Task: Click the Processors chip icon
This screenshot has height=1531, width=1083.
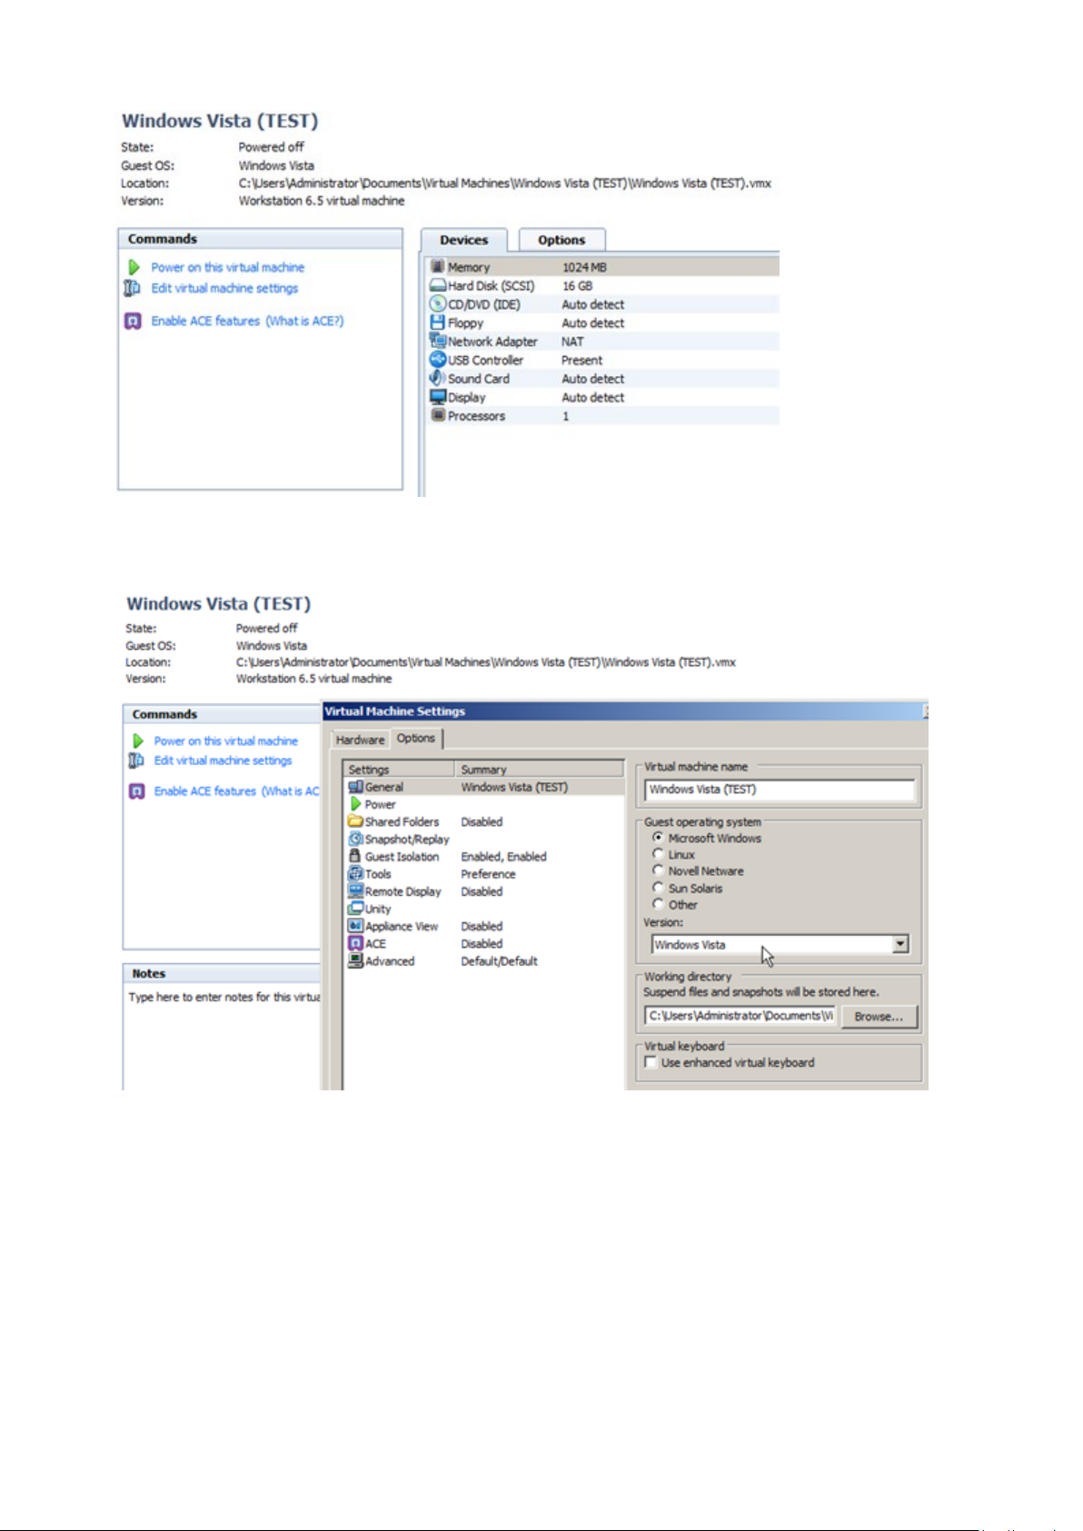Action: tap(438, 415)
